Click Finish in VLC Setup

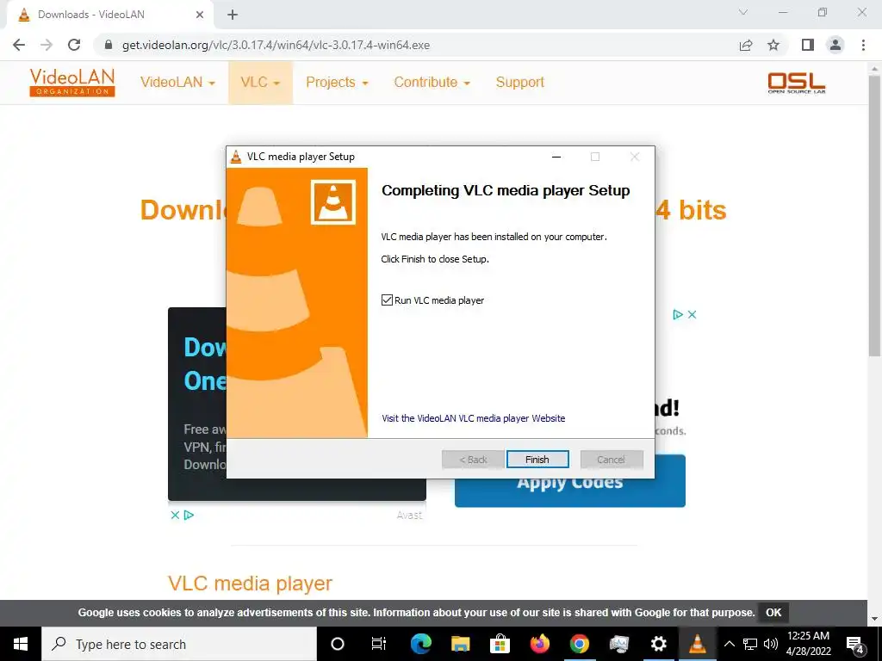pyautogui.click(x=537, y=460)
